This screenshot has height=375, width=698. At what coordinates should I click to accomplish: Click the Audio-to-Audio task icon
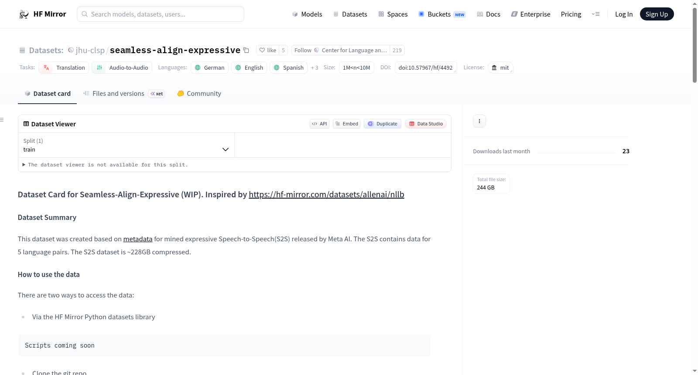(x=99, y=68)
